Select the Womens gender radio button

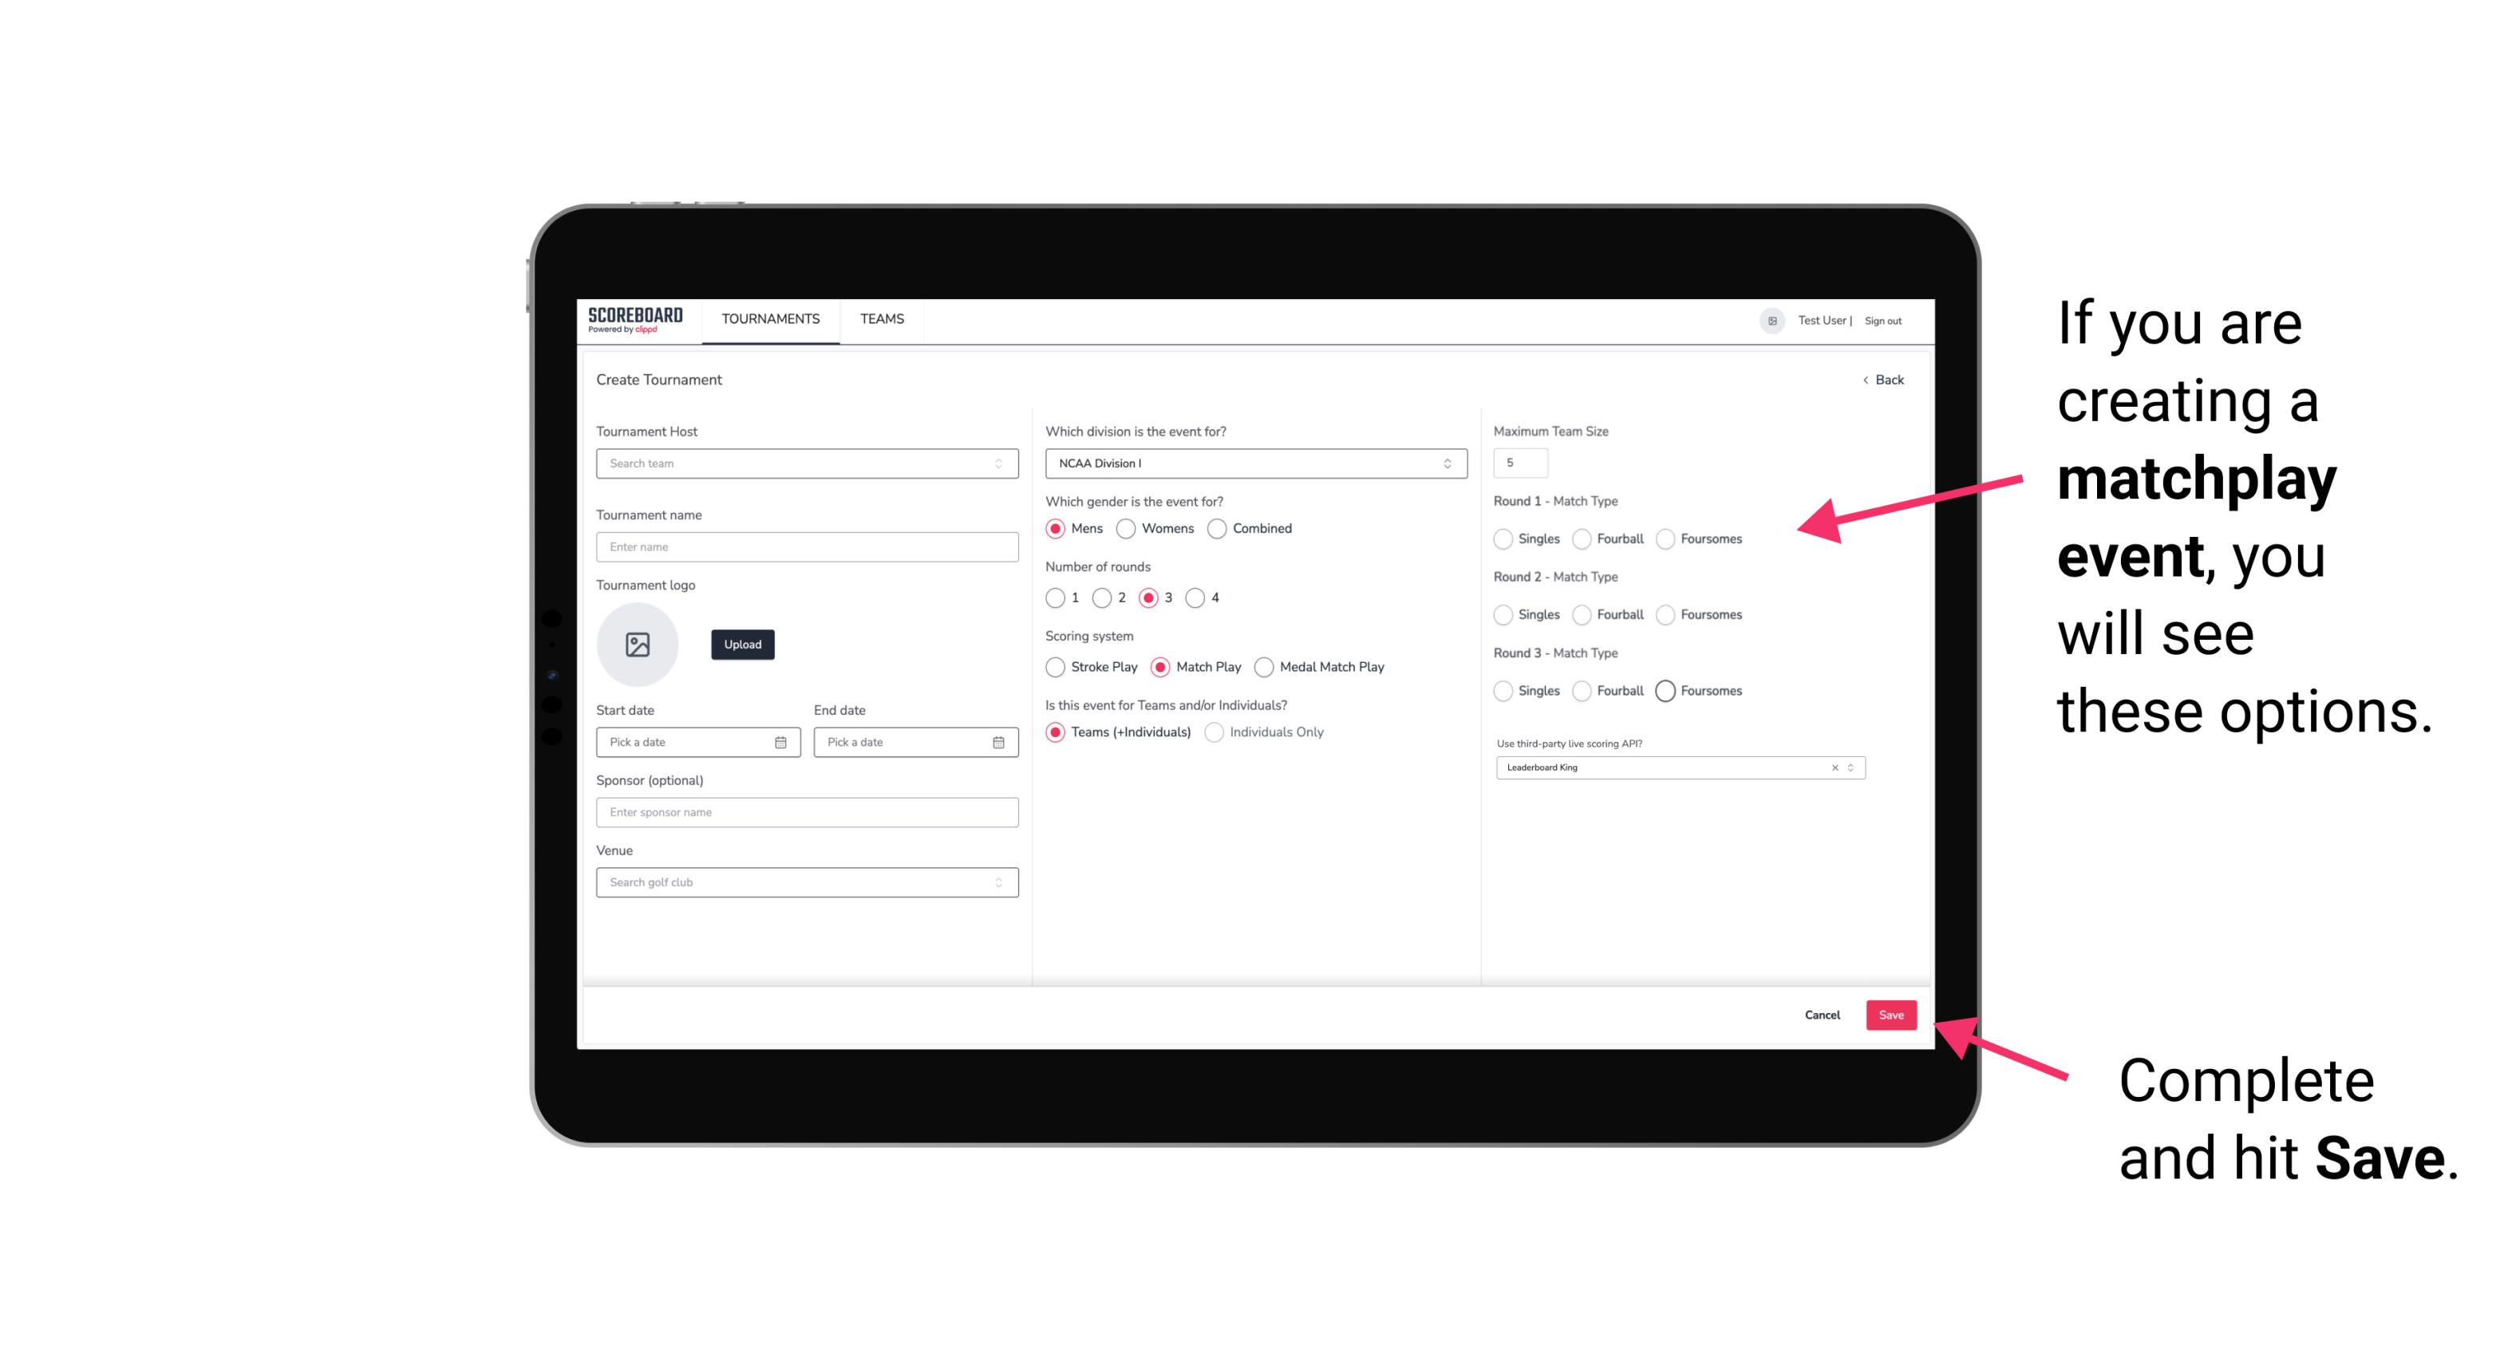1126,528
